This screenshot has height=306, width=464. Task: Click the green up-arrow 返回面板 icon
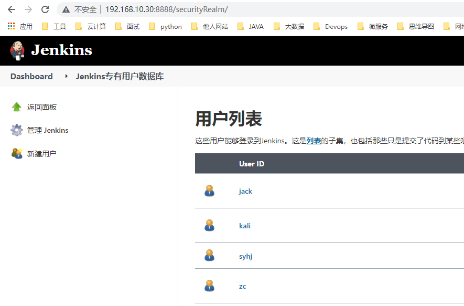pyautogui.click(x=17, y=107)
